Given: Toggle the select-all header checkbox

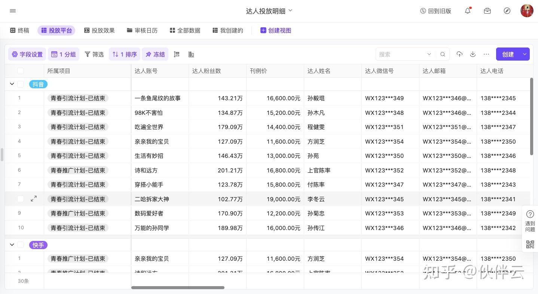Looking at the screenshot, I should (x=21, y=71).
